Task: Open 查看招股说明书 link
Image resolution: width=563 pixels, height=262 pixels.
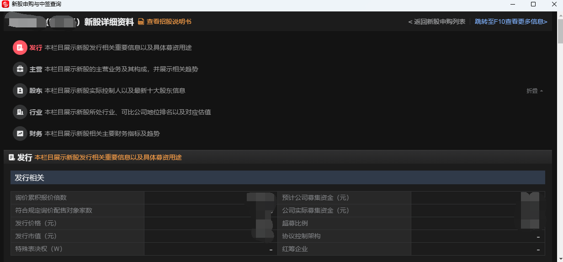Action: [x=169, y=22]
